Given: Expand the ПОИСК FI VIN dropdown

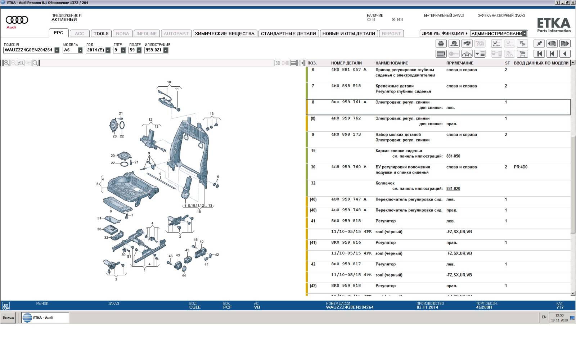Looking at the screenshot, I should click(x=57, y=50).
